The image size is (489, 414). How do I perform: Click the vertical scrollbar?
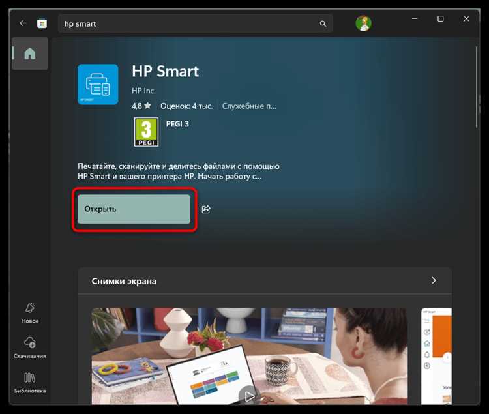tap(477, 87)
